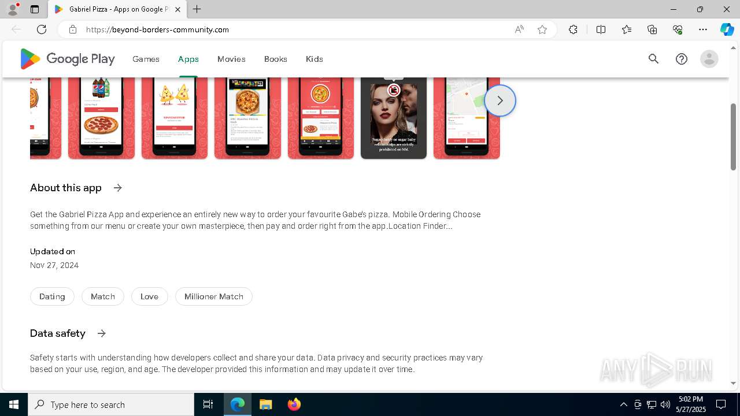Click the taskbar search box
The width and height of the screenshot is (740, 416).
coord(111,404)
